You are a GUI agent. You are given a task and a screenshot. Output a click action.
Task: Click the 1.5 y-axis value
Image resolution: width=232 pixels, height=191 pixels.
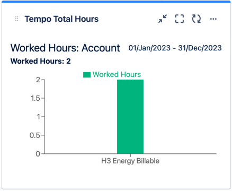tap(35, 98)
